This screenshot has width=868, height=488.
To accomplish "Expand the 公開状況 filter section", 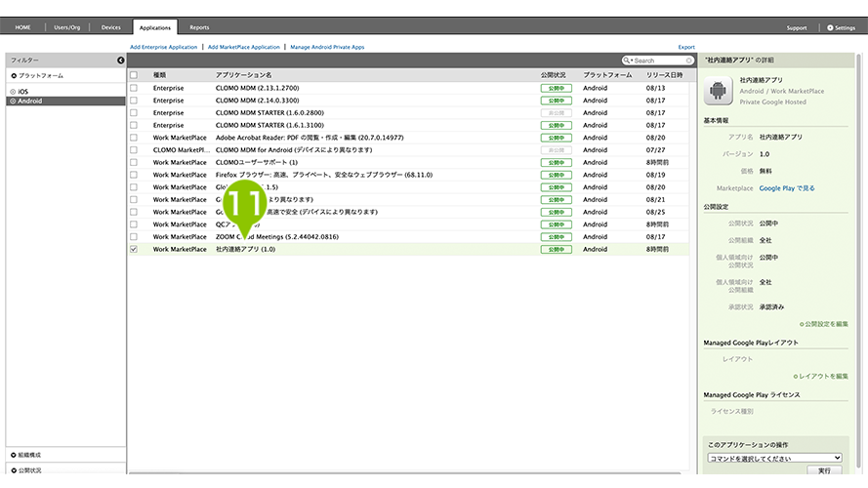I will (26, 470).
